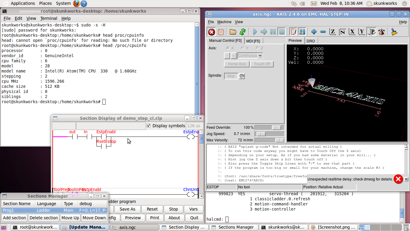This screenshot has height=231, width=410.
Task: Click the red error icon in notification
Action: pyautogui.click(x=398, y=179)
